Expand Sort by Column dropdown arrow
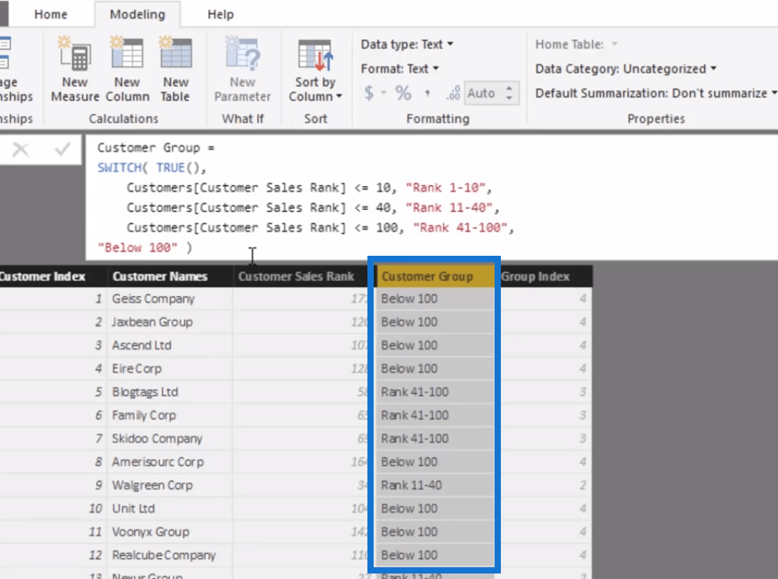 tap(339, 96)
